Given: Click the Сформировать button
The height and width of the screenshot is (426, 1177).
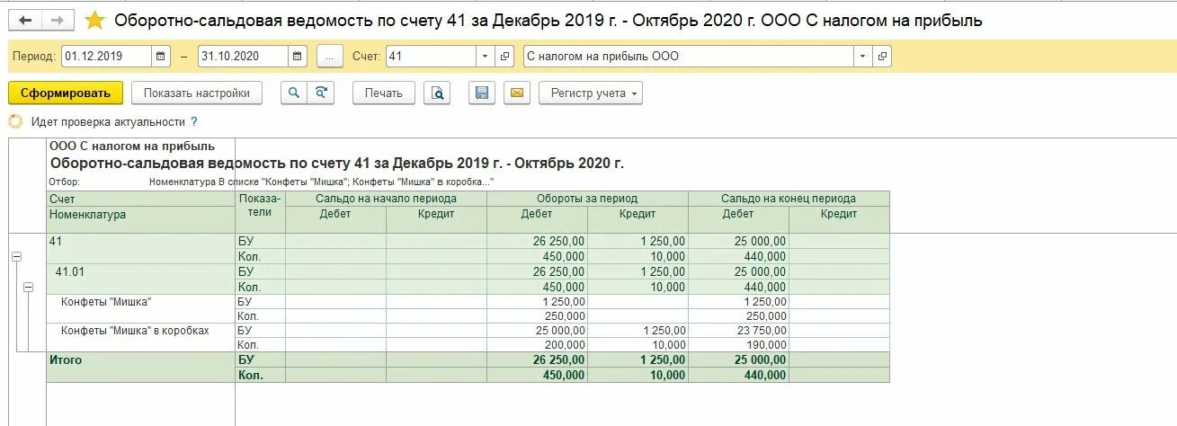Looking at the screenshot, I should coord(65,93).
